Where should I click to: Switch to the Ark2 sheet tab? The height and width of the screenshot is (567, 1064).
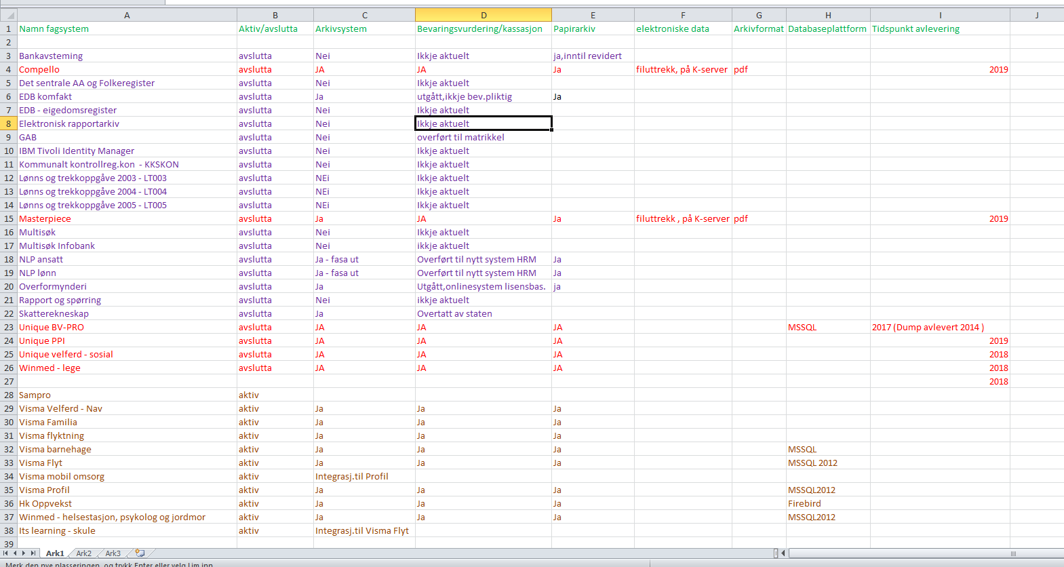(x=83, y=553)
